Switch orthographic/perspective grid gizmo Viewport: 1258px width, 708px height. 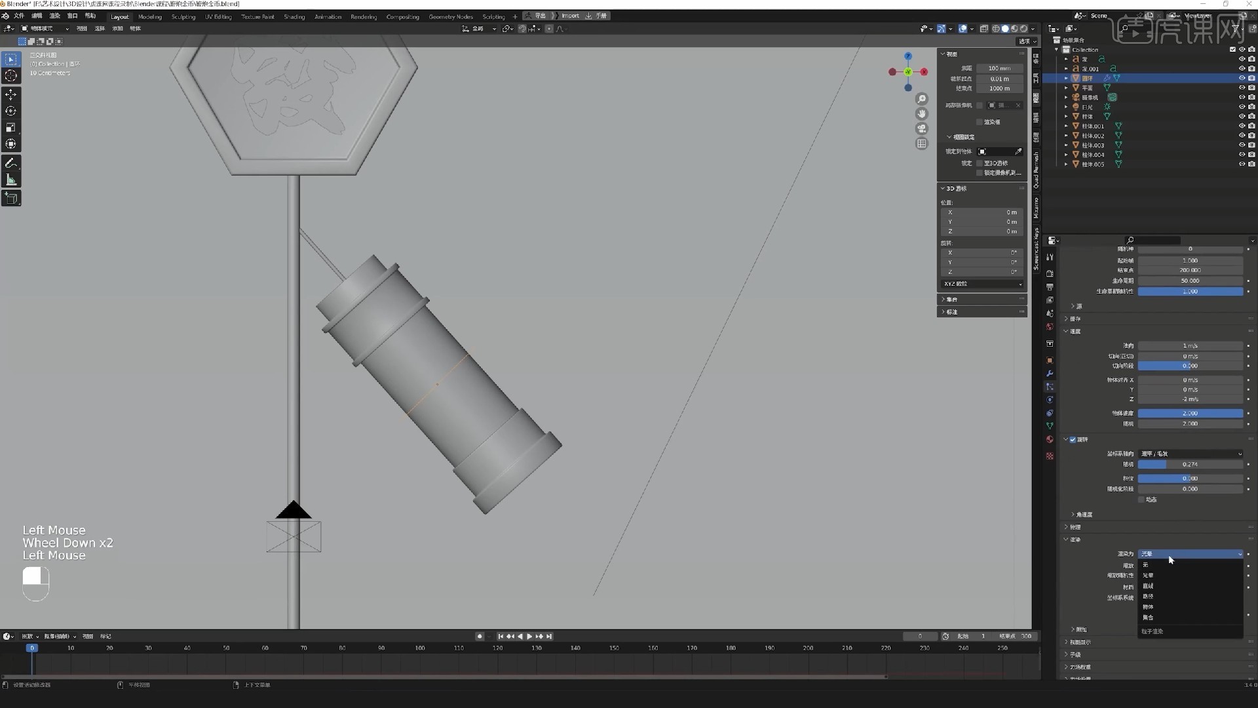coord(922,144)
